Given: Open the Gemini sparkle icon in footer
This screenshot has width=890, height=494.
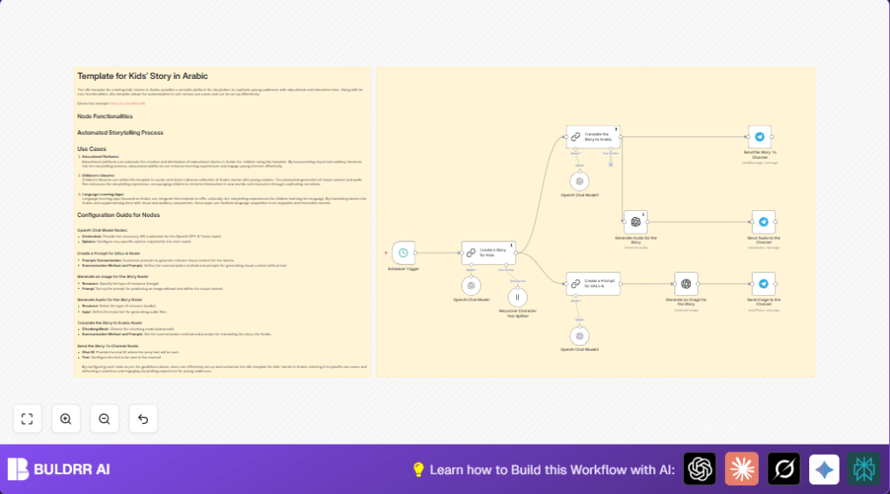Looking at the screenshot, I should 824,469.
